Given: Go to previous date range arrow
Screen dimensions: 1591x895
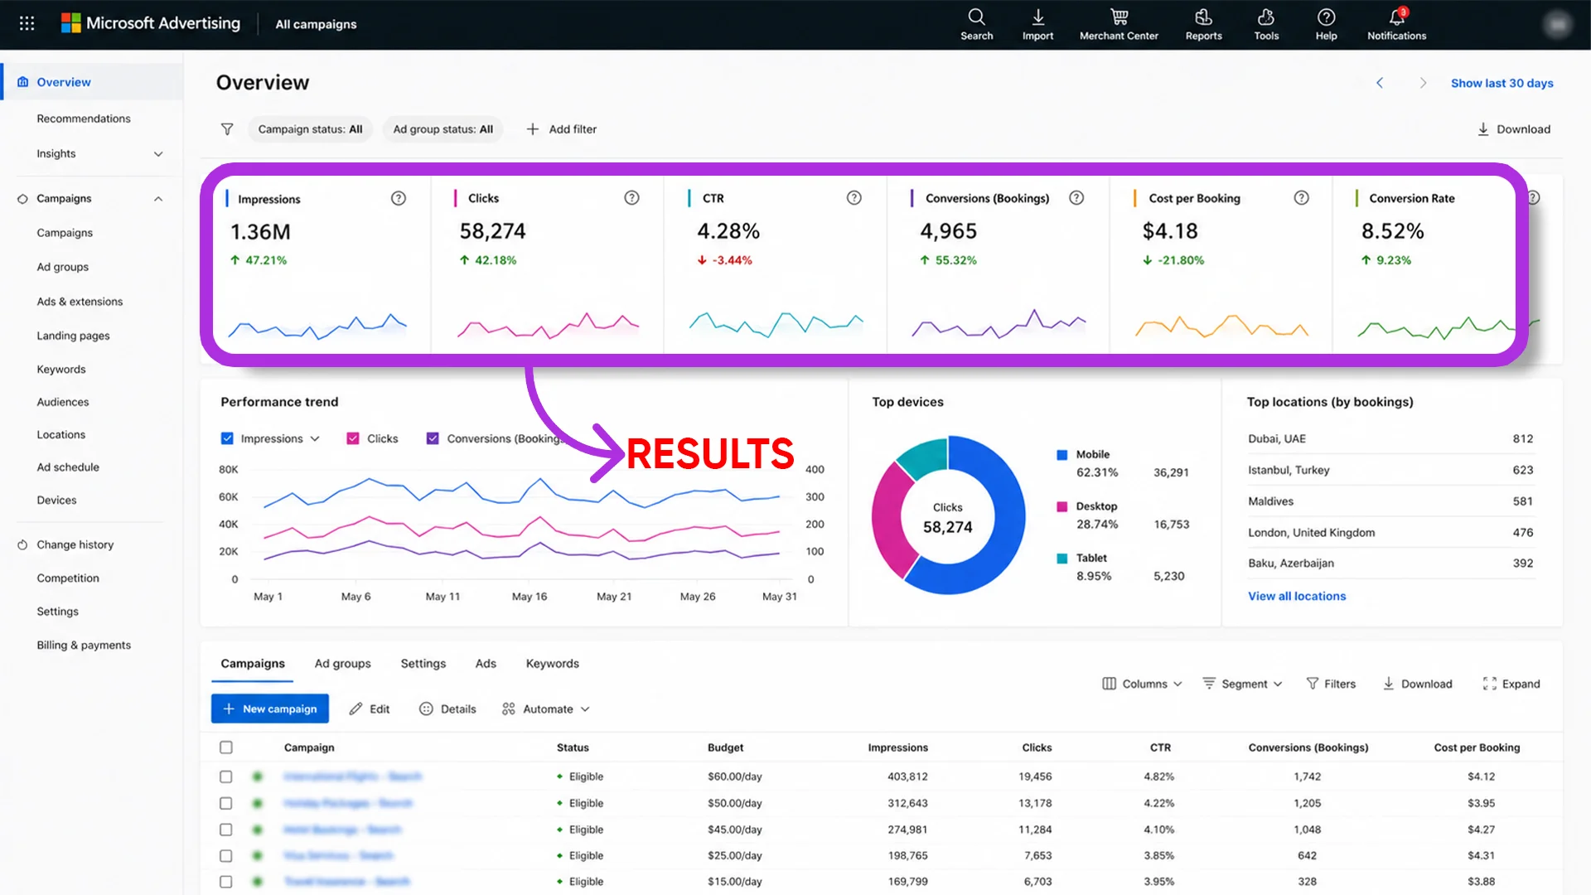Looking at the screenshot, I should pos(1380,83).
